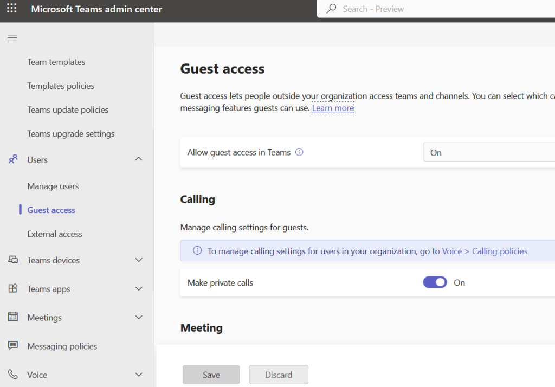Select Guest access in sidebar
The width and height of the screenshot is (555, 387).
click(x=51, y=210)
